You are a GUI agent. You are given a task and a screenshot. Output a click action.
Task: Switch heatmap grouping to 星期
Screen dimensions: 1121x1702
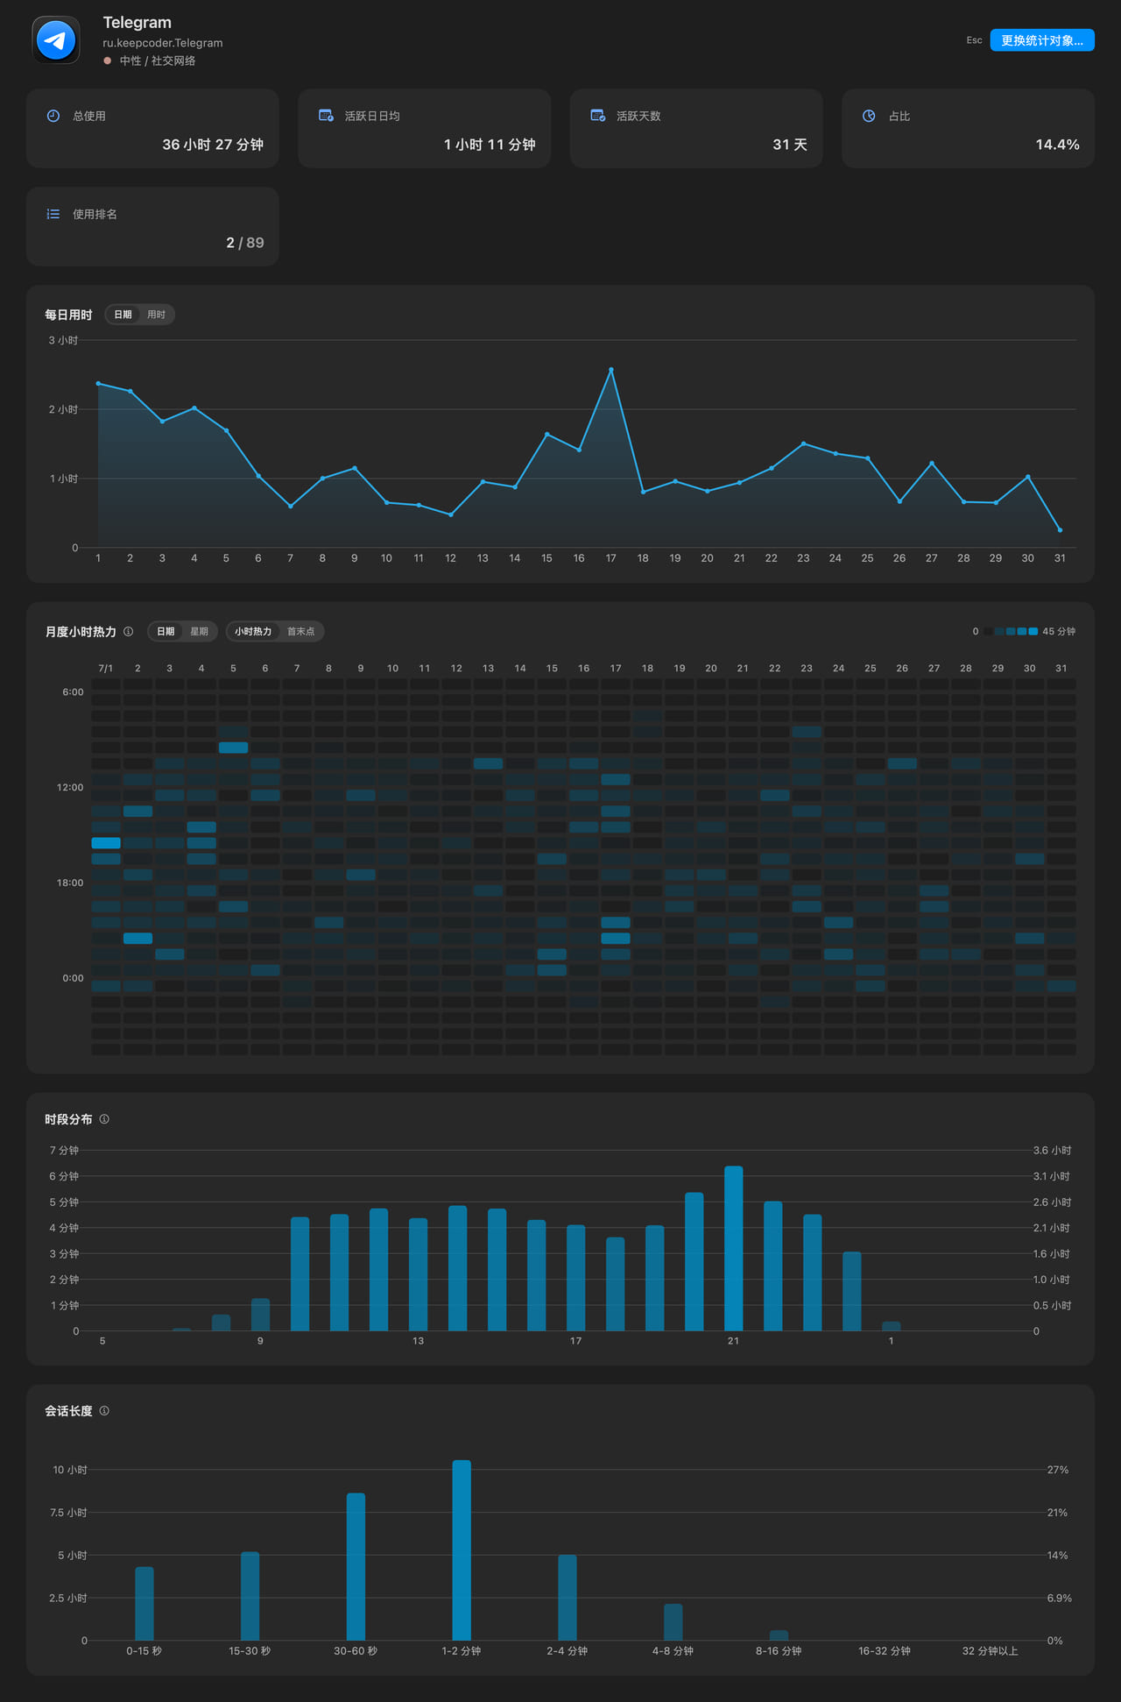(x=200, y=631)
